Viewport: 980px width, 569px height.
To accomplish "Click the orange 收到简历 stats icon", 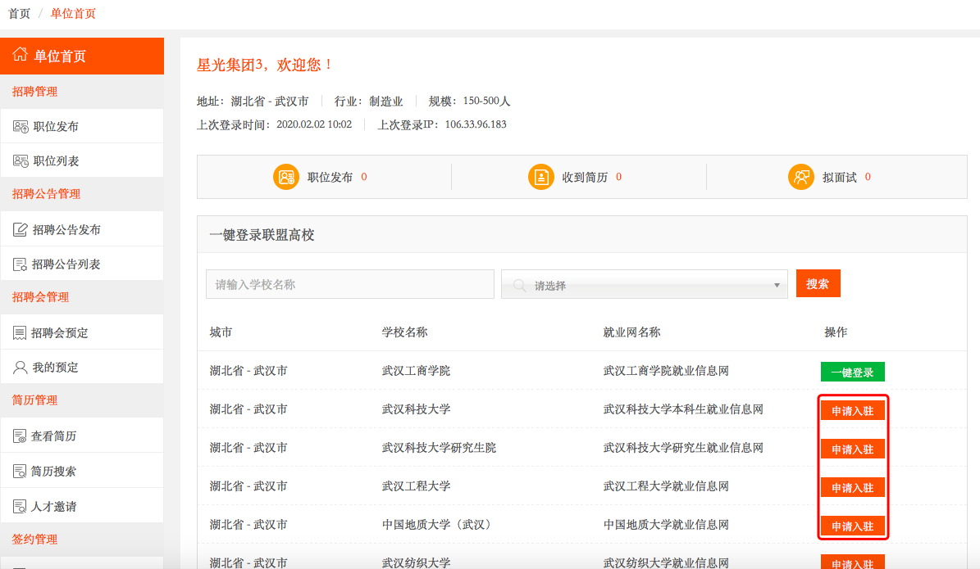I will 541,177.
